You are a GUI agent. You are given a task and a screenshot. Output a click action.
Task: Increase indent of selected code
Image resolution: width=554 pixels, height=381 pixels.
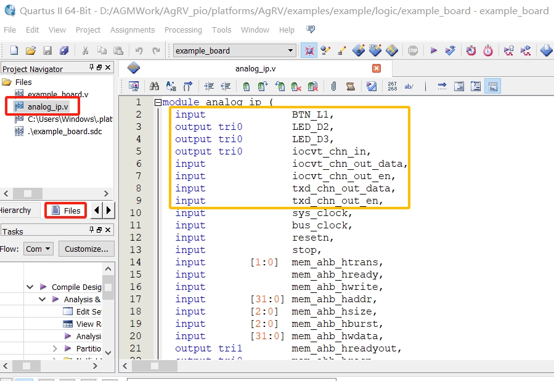point(209,86)
